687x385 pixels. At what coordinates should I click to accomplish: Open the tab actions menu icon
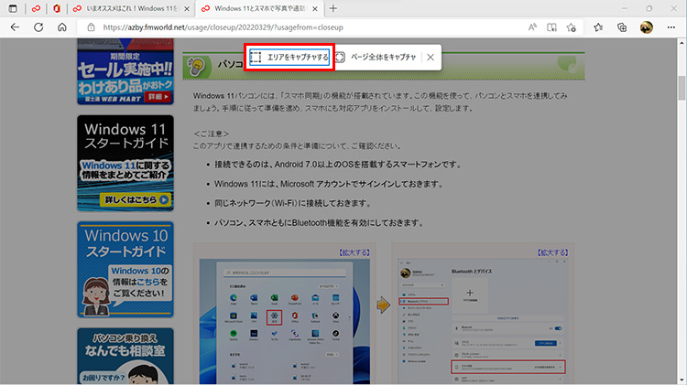[x=12, y=8]
